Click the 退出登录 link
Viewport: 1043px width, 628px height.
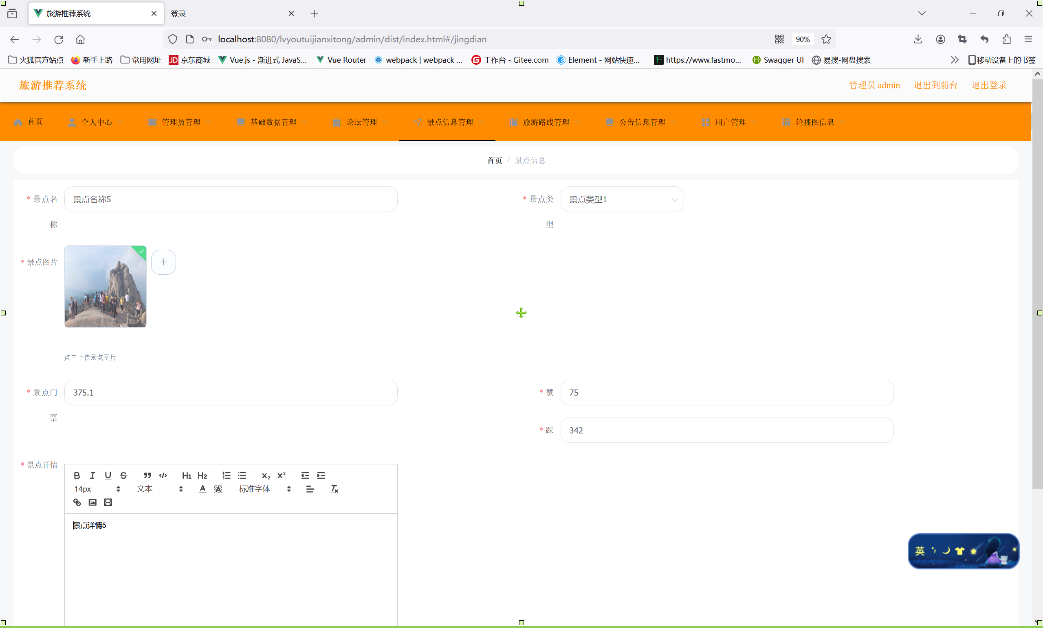click(x=988, y=85)
